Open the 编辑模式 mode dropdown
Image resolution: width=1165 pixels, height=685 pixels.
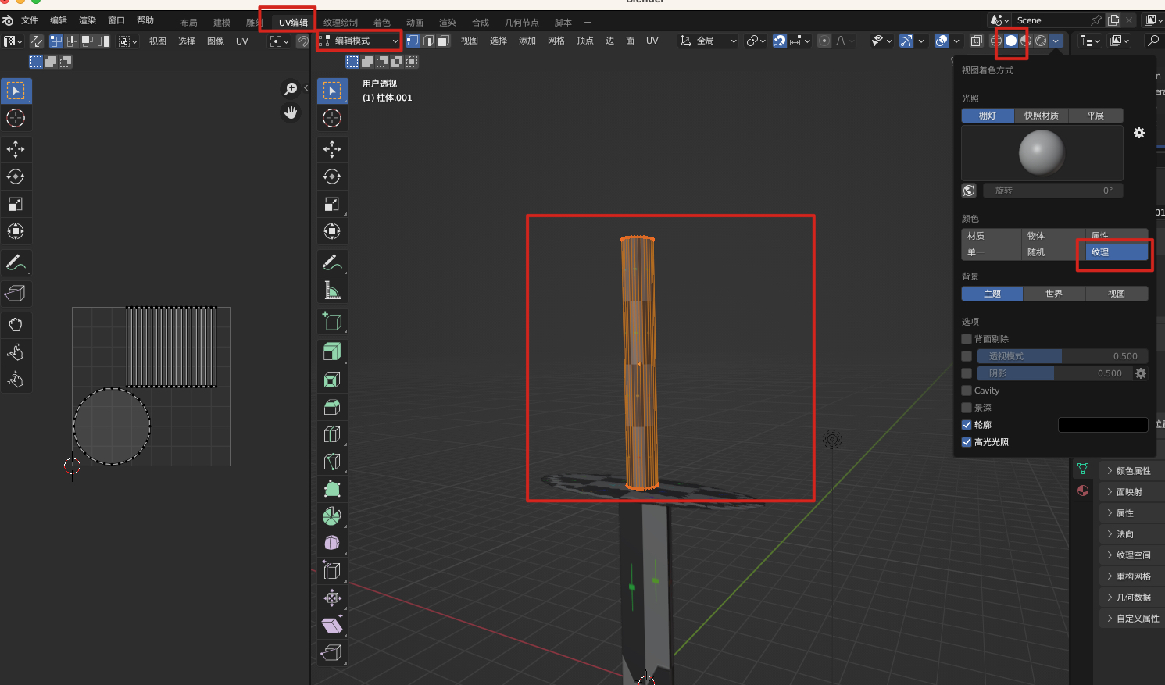coord(359,41)
